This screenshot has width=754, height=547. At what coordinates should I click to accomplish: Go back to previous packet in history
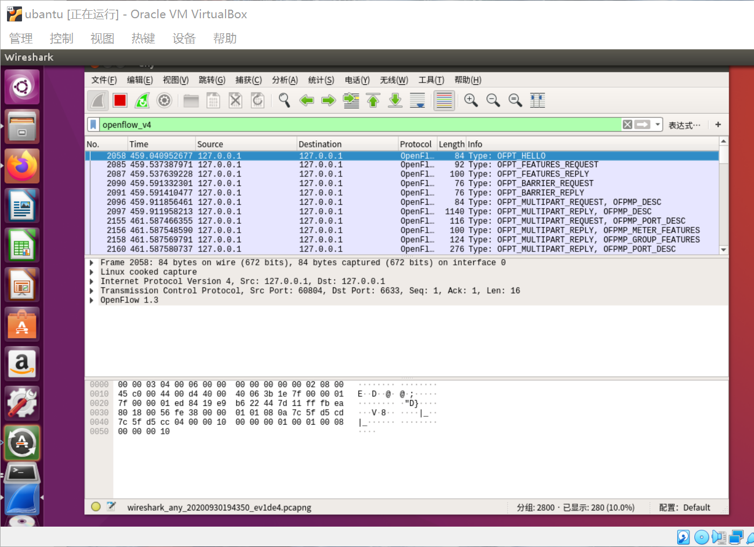307,100
